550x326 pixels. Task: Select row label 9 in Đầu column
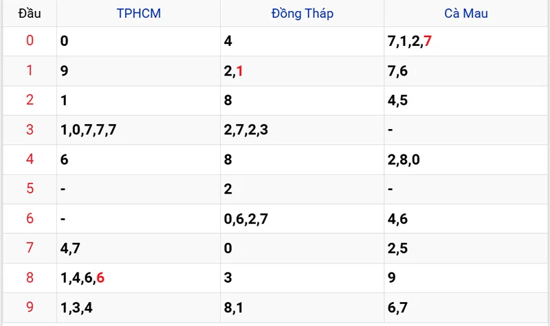30,307
